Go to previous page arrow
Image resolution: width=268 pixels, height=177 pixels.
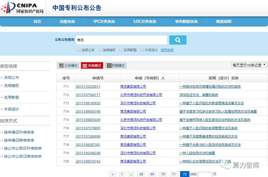pyautogui.click(x=113, y=174)
